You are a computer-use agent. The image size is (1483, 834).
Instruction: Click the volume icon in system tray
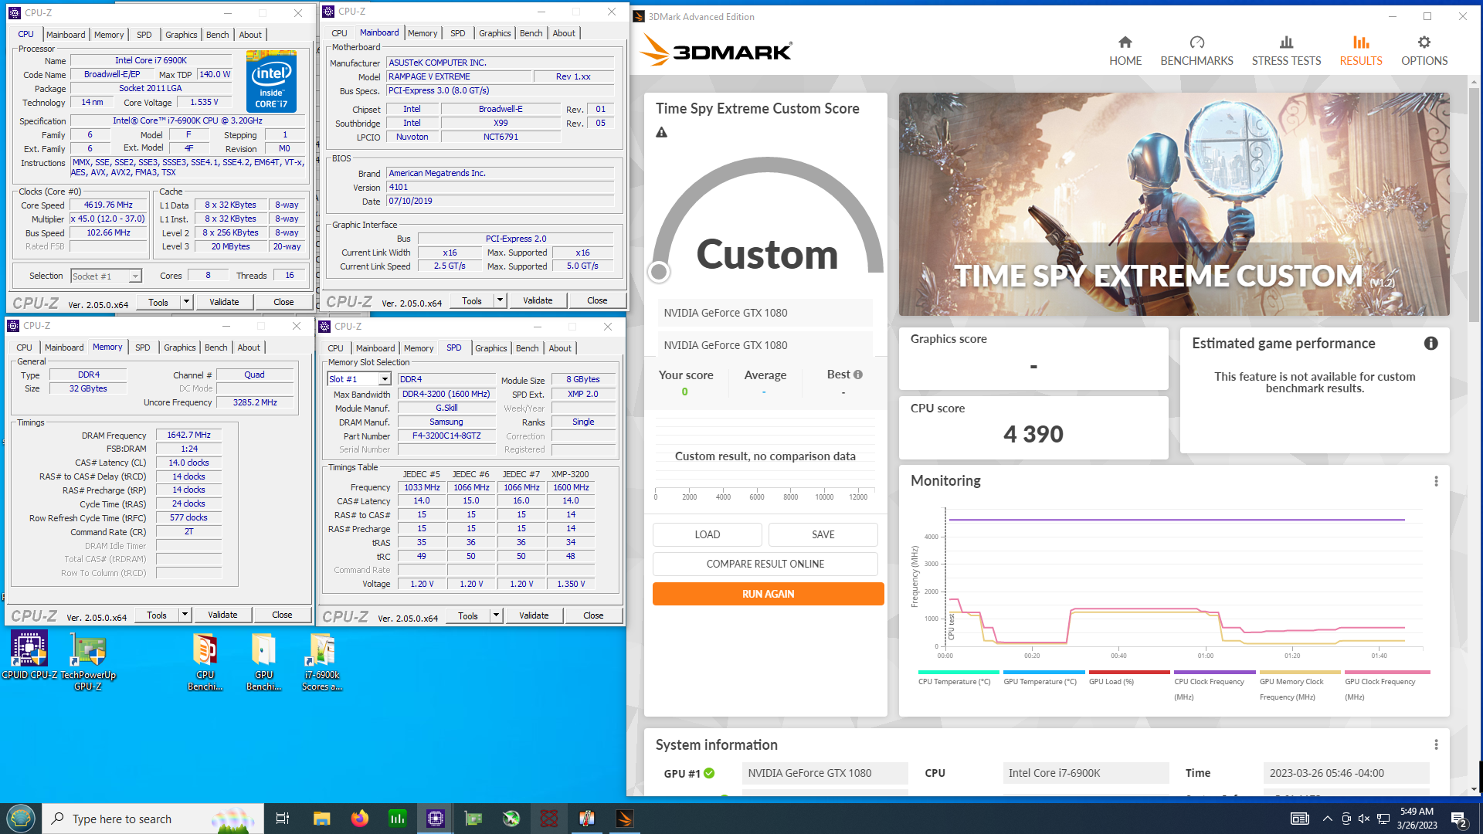coord(1364,819)
